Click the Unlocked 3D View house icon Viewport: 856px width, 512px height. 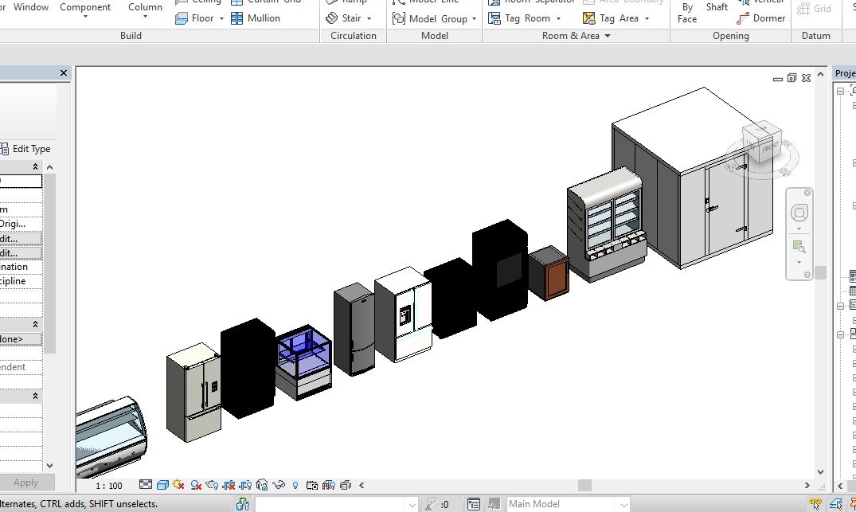(262, 485)
